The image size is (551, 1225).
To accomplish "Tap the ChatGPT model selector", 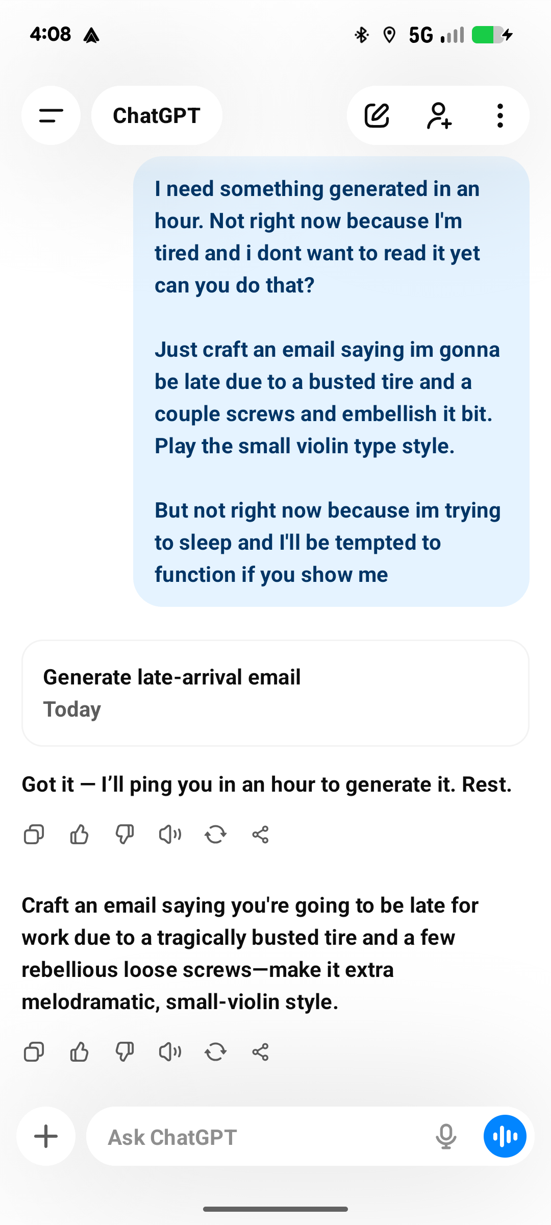I will click(x=157, y=116).
